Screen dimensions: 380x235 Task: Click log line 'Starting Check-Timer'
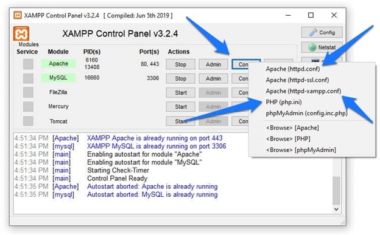click(118, 170)
